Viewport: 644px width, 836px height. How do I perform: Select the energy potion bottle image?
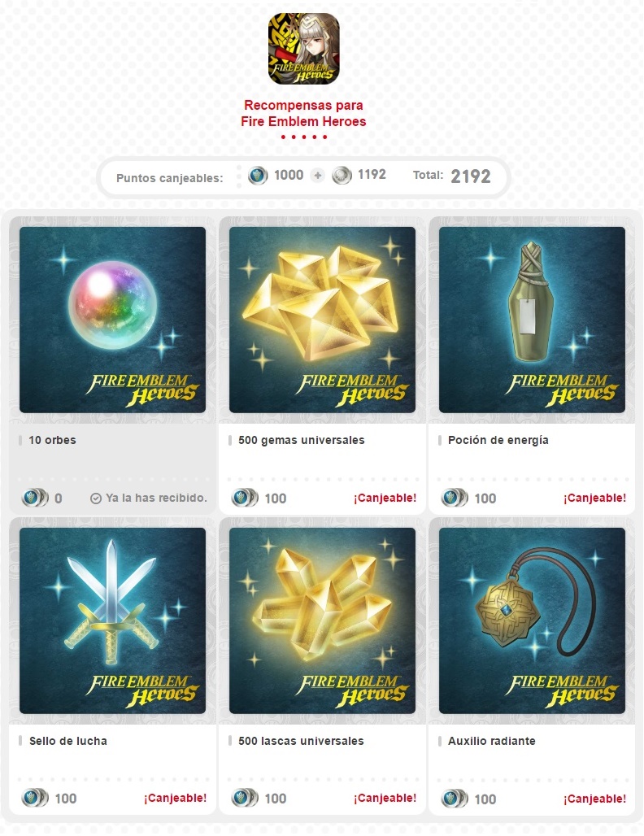click(532, 320)
